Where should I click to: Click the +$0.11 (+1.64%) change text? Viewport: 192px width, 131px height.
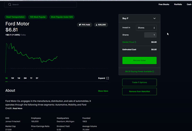coord(13,35)
